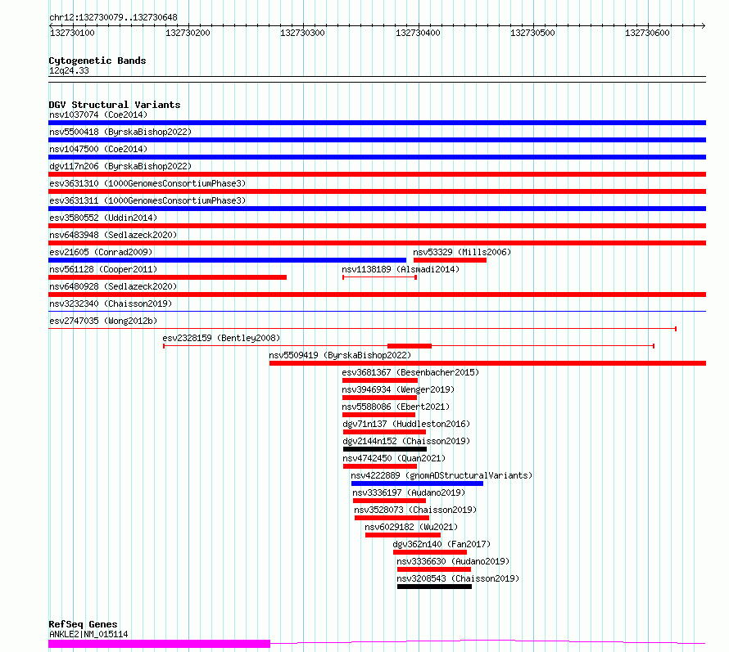Click dgv117n206 (ByrskaBishop2022) label
The height and width of the screenshot is (652, 729).
coord(120,166)
